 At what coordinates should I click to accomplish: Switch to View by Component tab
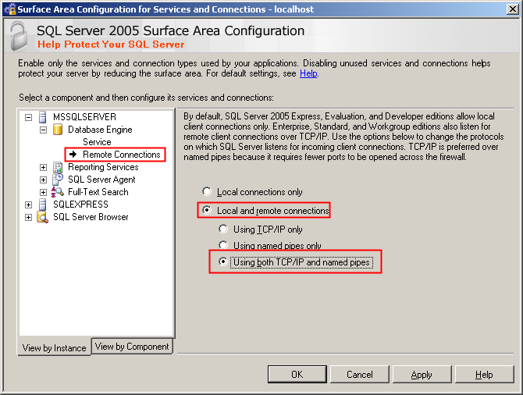pos(132,347)
